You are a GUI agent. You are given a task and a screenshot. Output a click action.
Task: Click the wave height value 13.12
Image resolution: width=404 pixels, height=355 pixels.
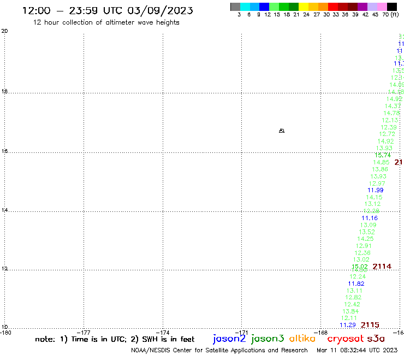pos(372,204)
